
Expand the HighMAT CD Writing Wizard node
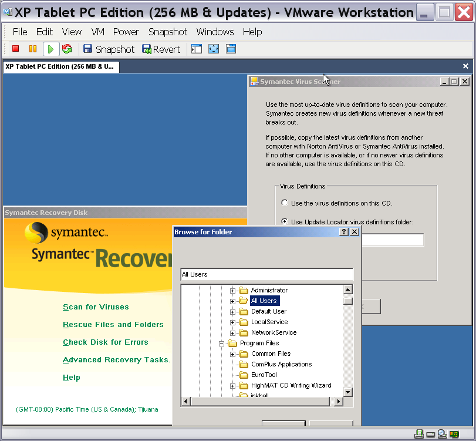coord(233,386)
